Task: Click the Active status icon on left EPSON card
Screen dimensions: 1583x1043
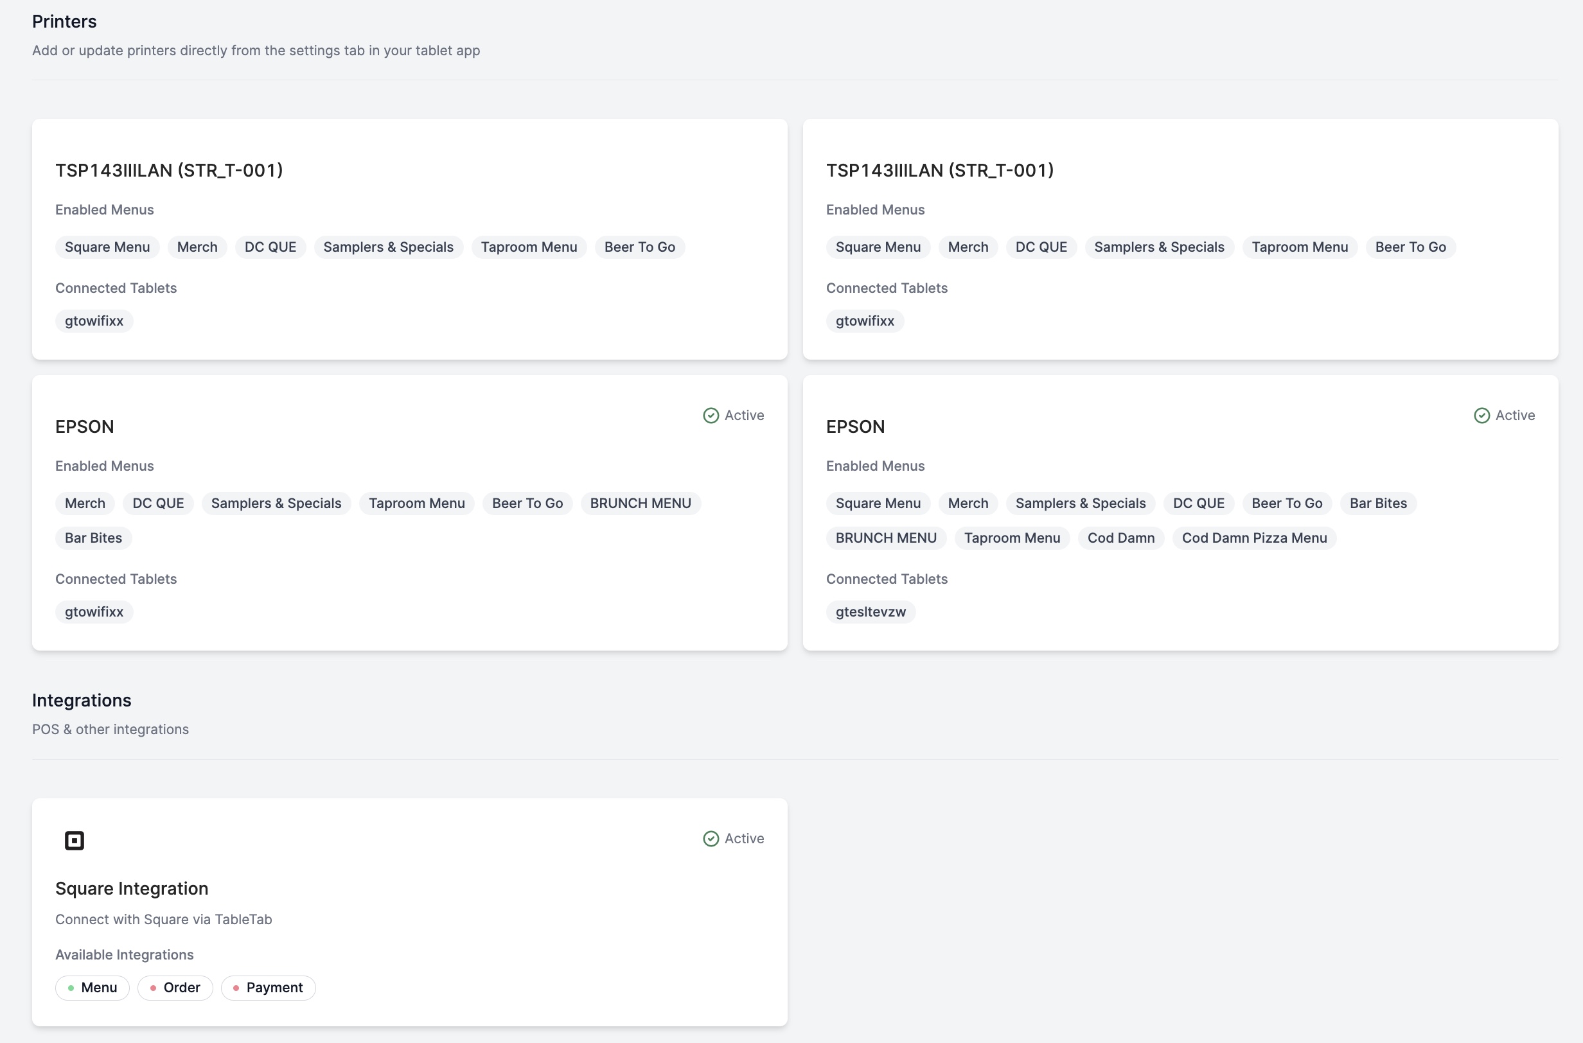Action: point(711,415)
